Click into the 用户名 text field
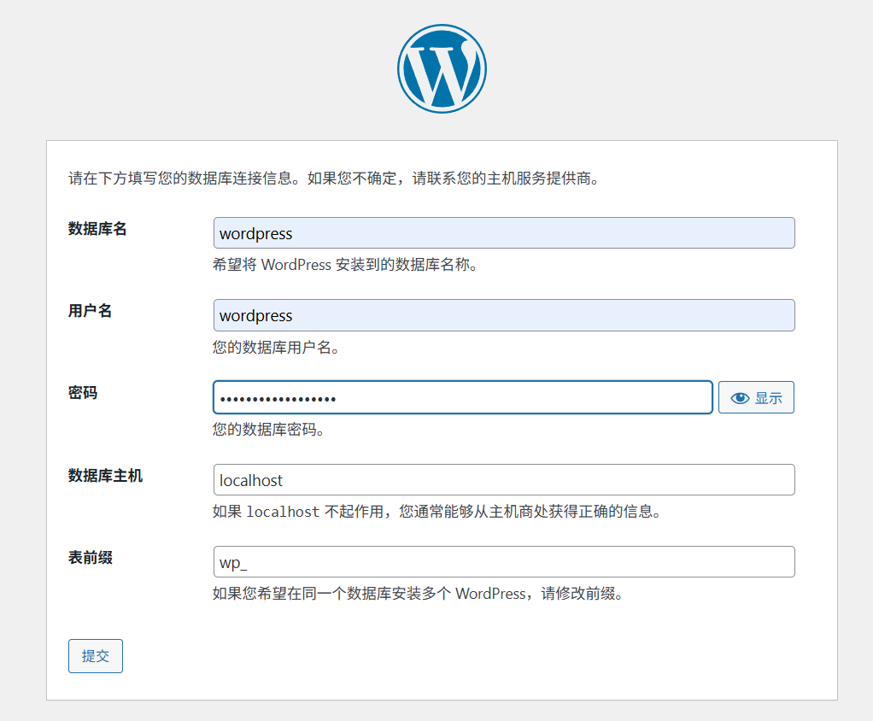873x721 pixels. 504,315
